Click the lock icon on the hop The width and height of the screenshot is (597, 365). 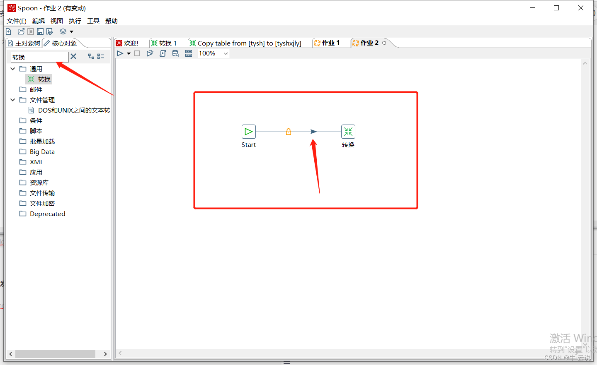[289, 132]
